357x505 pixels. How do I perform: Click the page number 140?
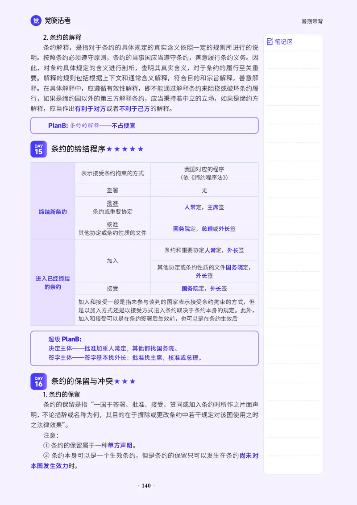[146, 486]
